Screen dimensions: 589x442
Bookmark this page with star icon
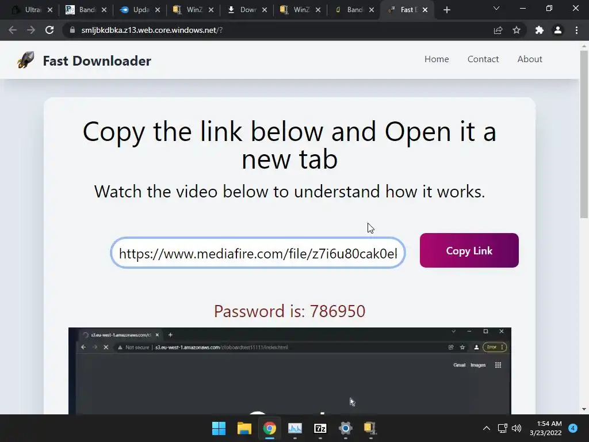[517, 30]
